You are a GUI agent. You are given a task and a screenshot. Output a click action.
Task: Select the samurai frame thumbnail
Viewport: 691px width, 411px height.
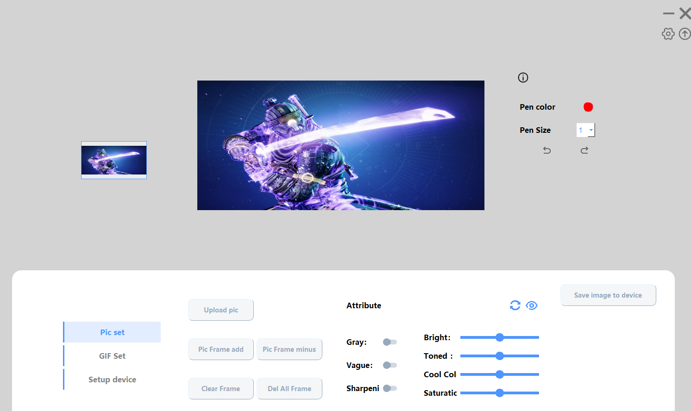114,160
